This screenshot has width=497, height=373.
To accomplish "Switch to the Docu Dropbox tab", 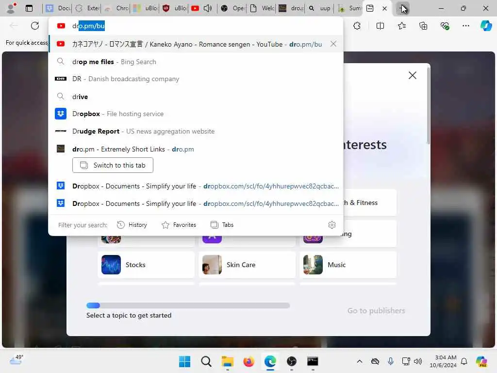I will (57, 8).
